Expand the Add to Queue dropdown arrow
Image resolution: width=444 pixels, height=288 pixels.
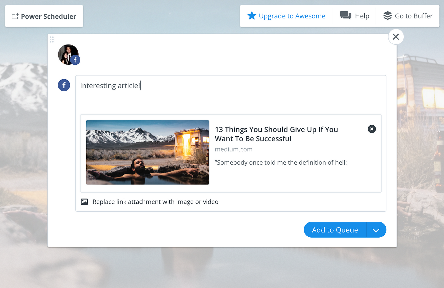pos(376,230)
